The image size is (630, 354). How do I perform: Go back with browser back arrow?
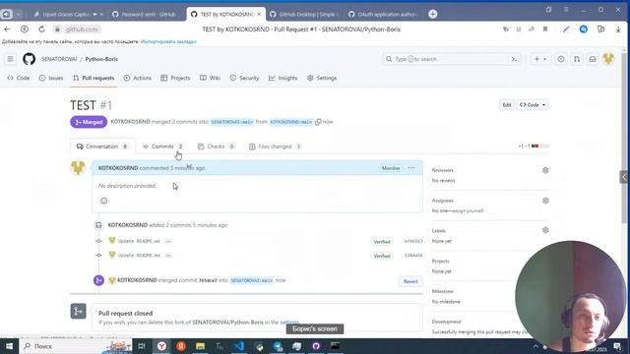(7, 29)
